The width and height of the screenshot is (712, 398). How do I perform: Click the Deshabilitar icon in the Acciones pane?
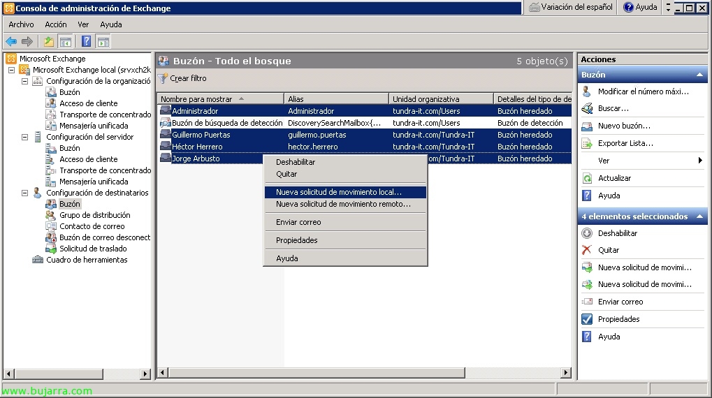point(587,233)
